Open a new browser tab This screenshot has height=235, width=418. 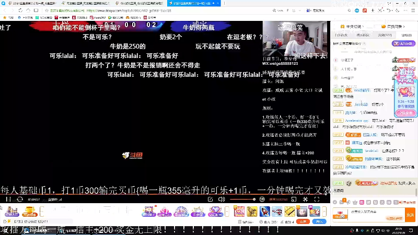point(224,3)
